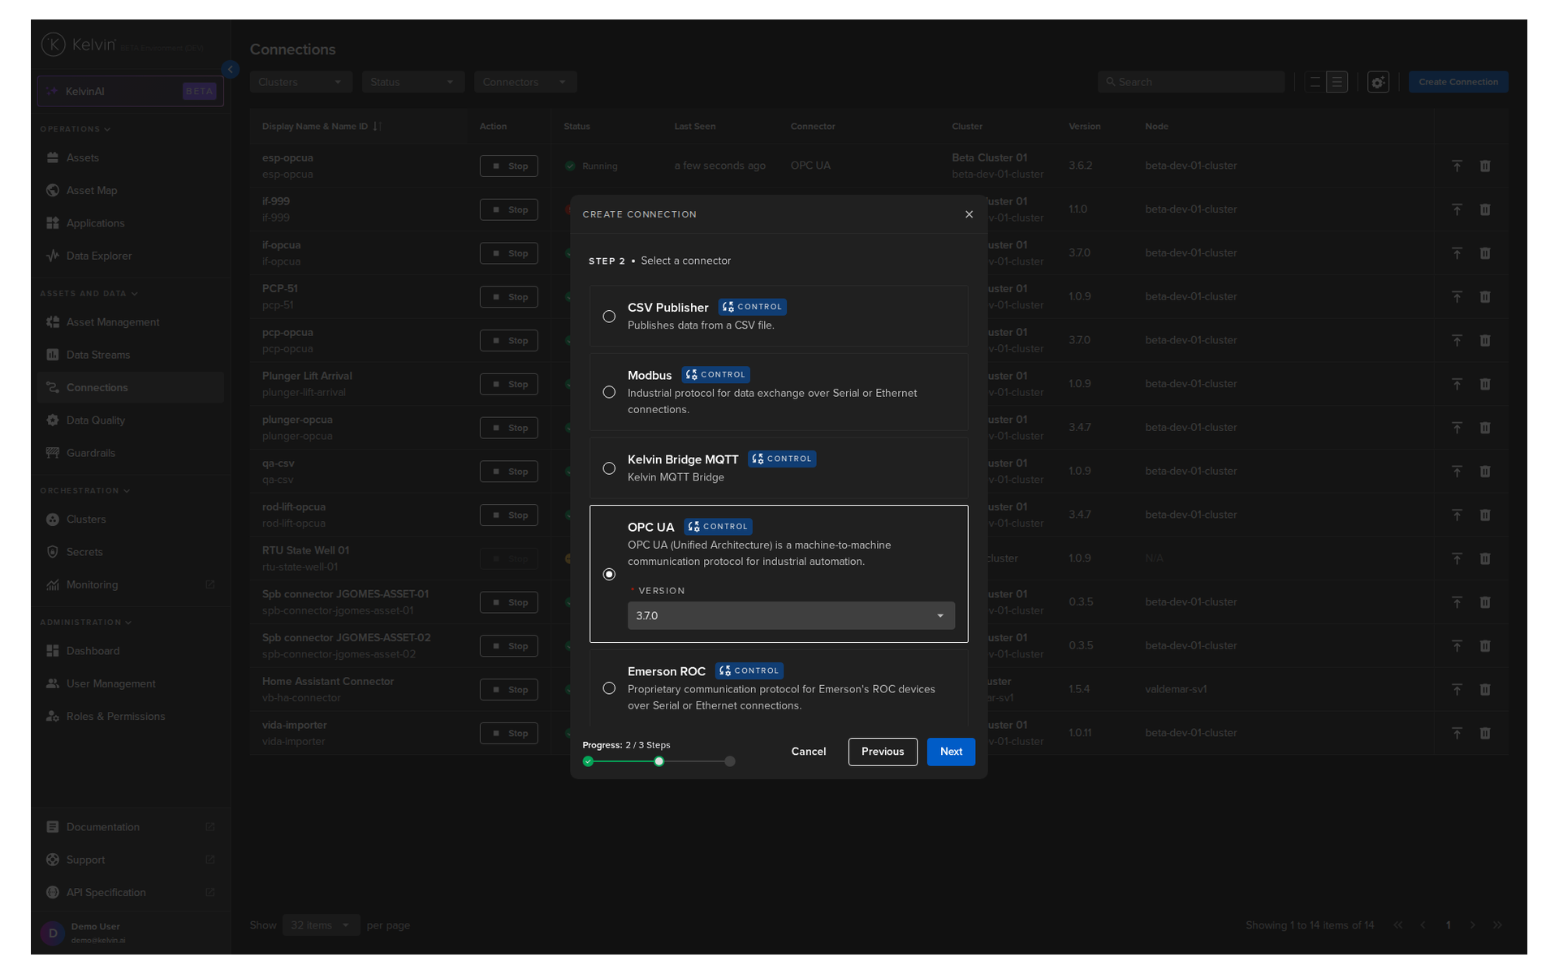The height and width of the screenshot is (974, 1559).
Task: Click the upgrade arrow icon for esp-opcua
Action: pyautogui.click(x=1457, y=166)
